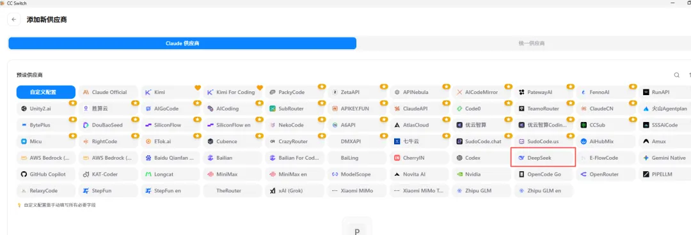Viewport: 691px width, 235px height.
Task: Choose the Code0 preset
Action: pos(482,109)
